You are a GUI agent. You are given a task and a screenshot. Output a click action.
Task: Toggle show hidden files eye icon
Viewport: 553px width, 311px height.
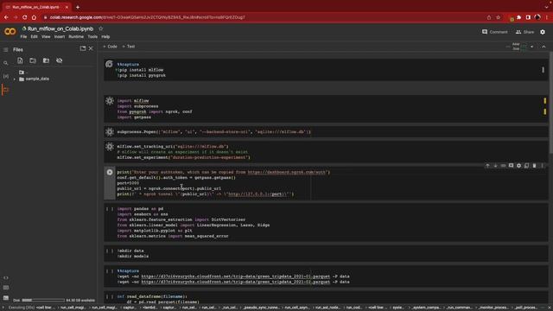60,60
